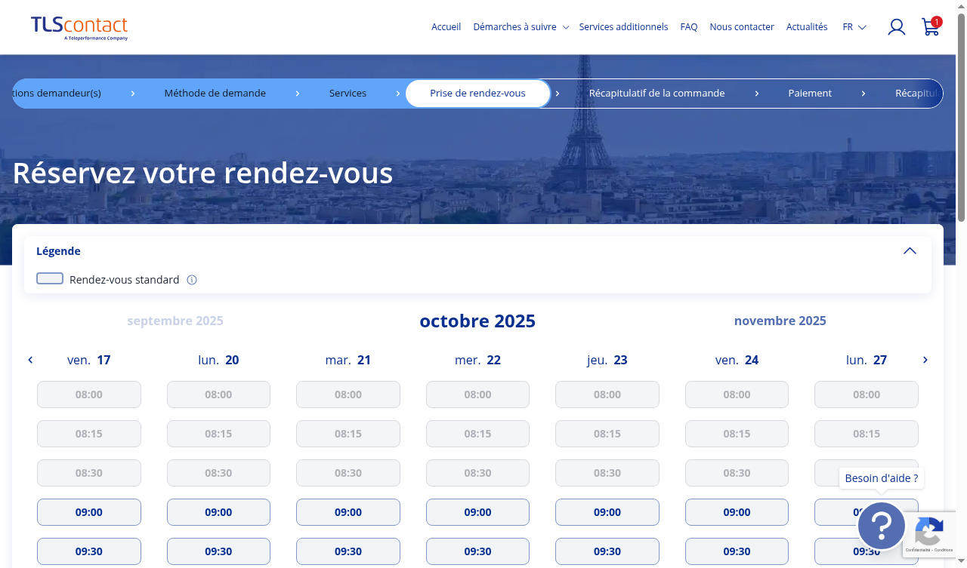Click the reCAPTCHA badge
The height and width of the screenshot is (568, 967).
(x=929, y=535)
